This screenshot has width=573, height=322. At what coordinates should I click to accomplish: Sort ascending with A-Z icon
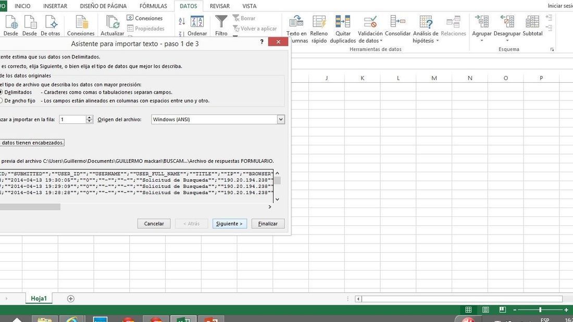point(182,21)
